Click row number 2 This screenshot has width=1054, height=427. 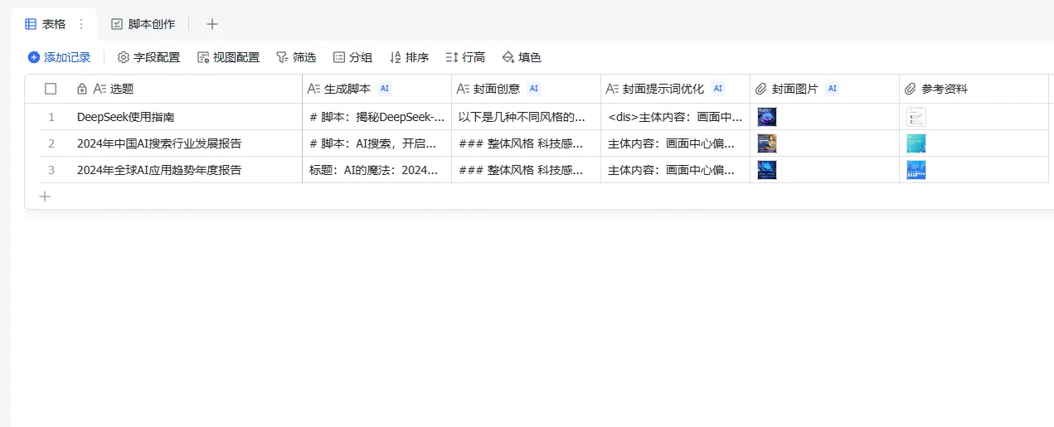(51, 143)
